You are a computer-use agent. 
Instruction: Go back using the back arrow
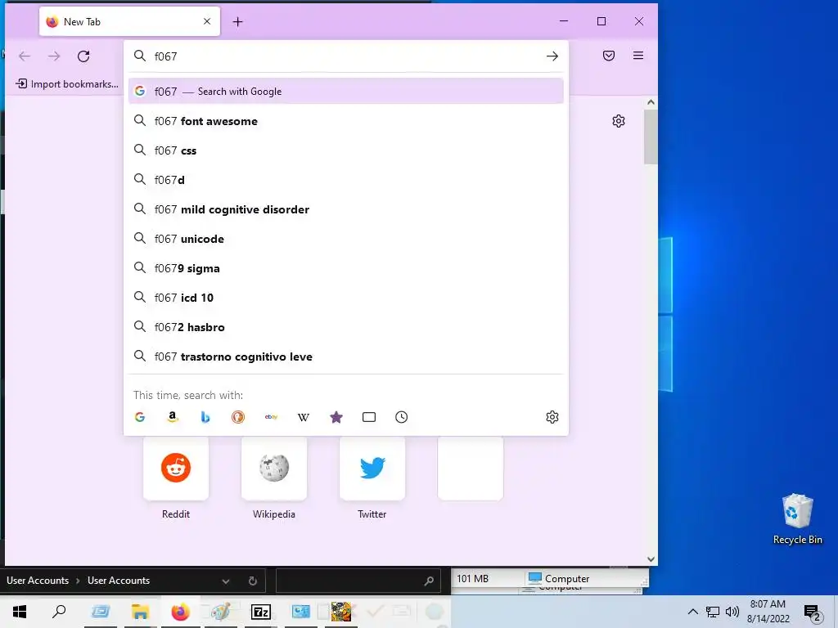point(25,56)
